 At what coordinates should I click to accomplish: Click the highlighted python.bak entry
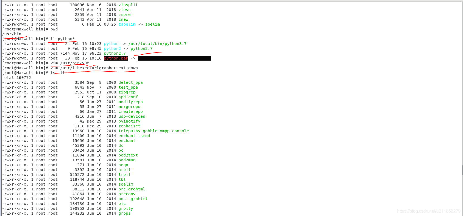[116, 58]
